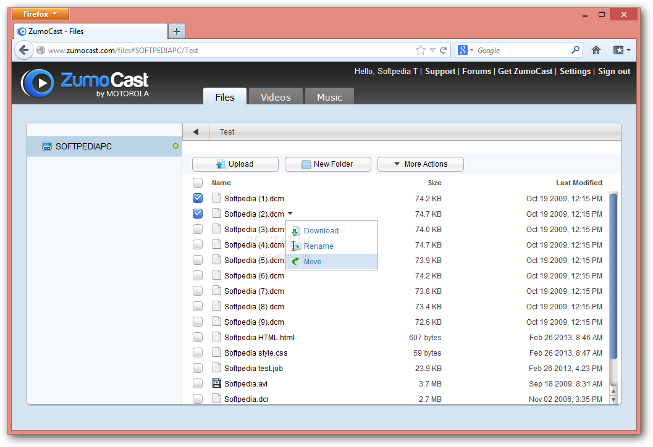Choose Move from the context menu
The width and height of the screenshot is (653, 447).
332,262
